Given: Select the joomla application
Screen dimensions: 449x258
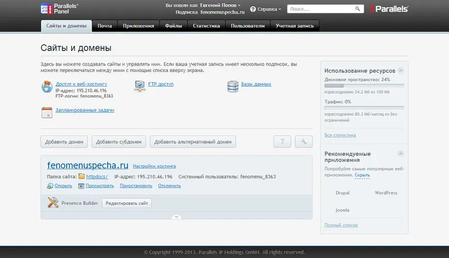Looking at the screenshot, I should point(342,210).
